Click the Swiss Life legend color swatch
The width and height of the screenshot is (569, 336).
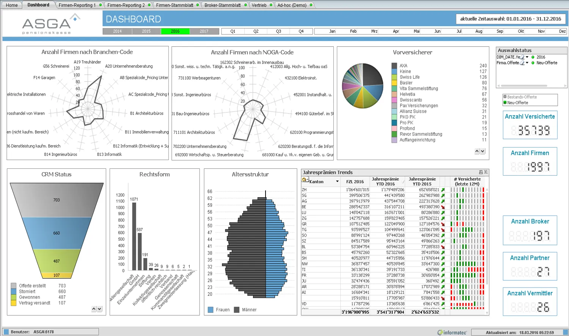pyautogui.click(x=394, y=77)
